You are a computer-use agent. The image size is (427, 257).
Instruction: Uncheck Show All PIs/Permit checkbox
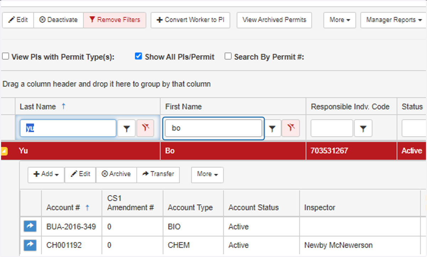[x=138, y=56]
